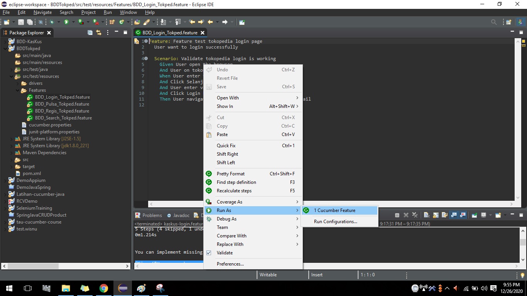Toggle the console Scroll Lock icon
The image size is (527, 296).
click(x=436, y=215)
